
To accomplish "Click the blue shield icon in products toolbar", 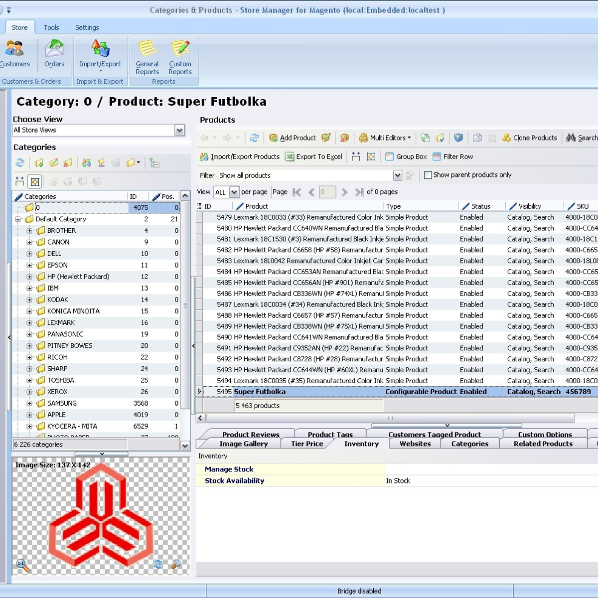I will coord(458,138).
